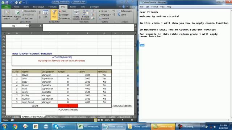Click the volume icon in system tray
Screen dimensions: 232x130
(x=215, y=127)
